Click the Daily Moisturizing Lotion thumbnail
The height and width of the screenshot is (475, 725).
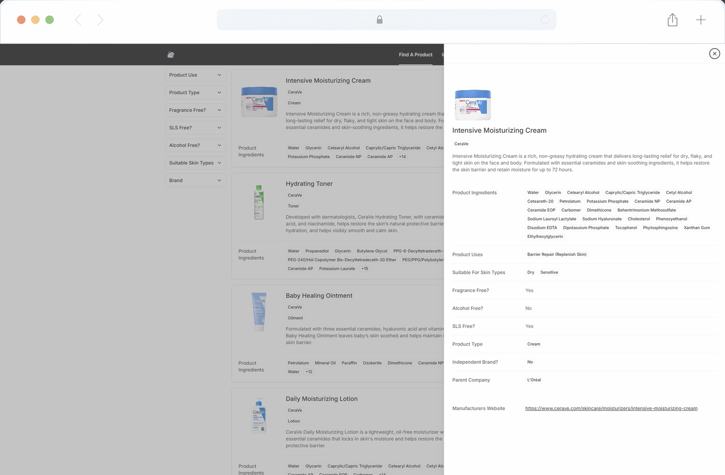tap(259, 415)
